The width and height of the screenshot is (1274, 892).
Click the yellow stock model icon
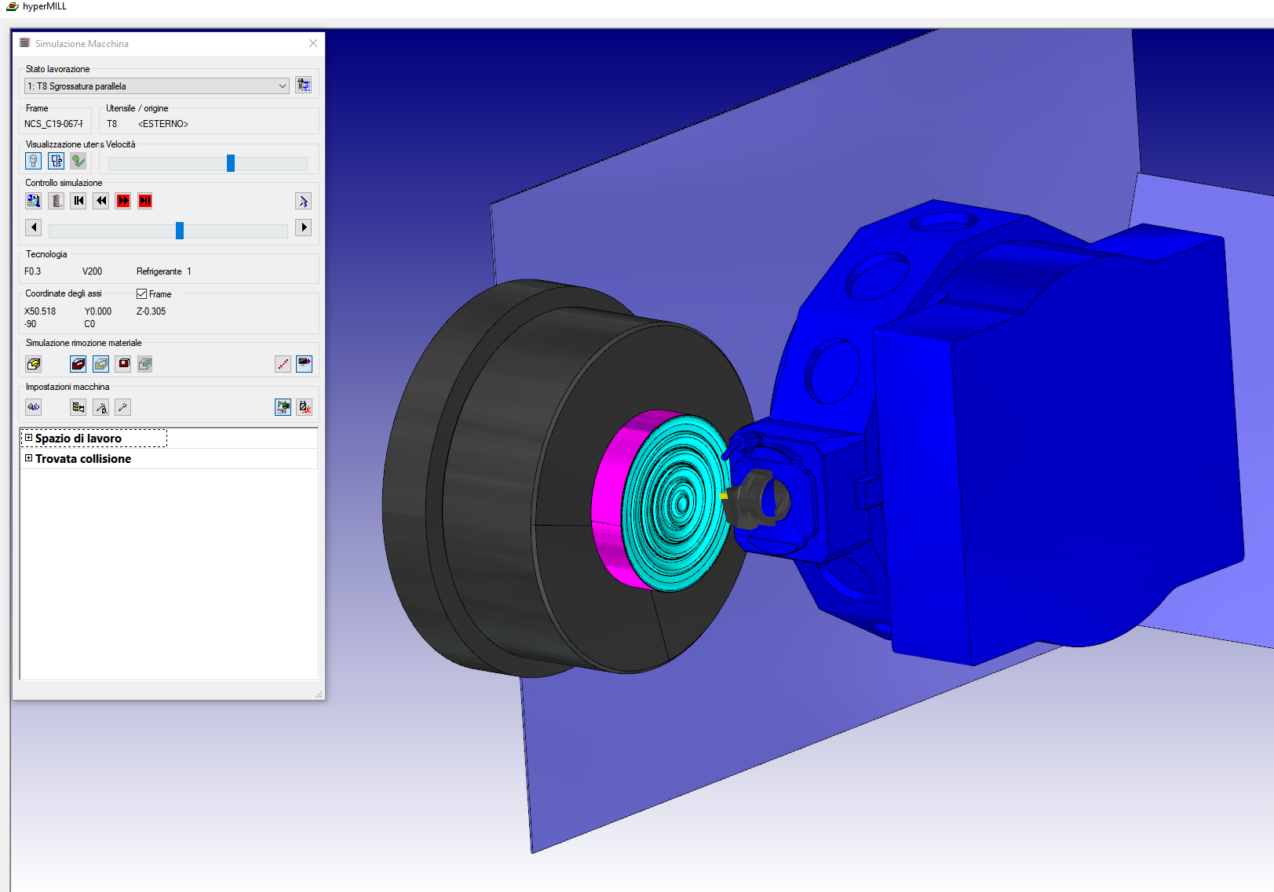tap(34, 364)
